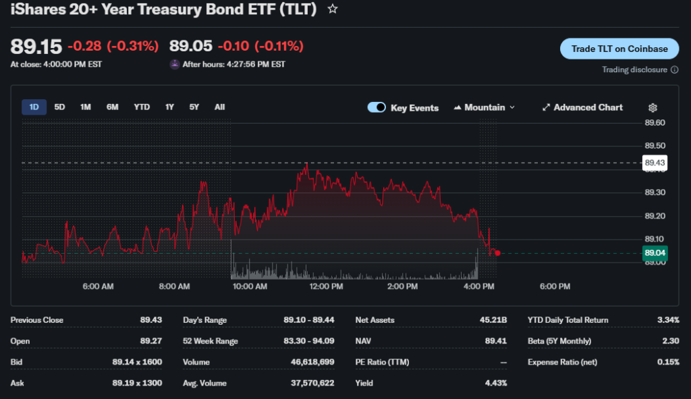This screenshot has width=691, height=399.
Task: Click the red current price marker dot
Action: point(497,253)
